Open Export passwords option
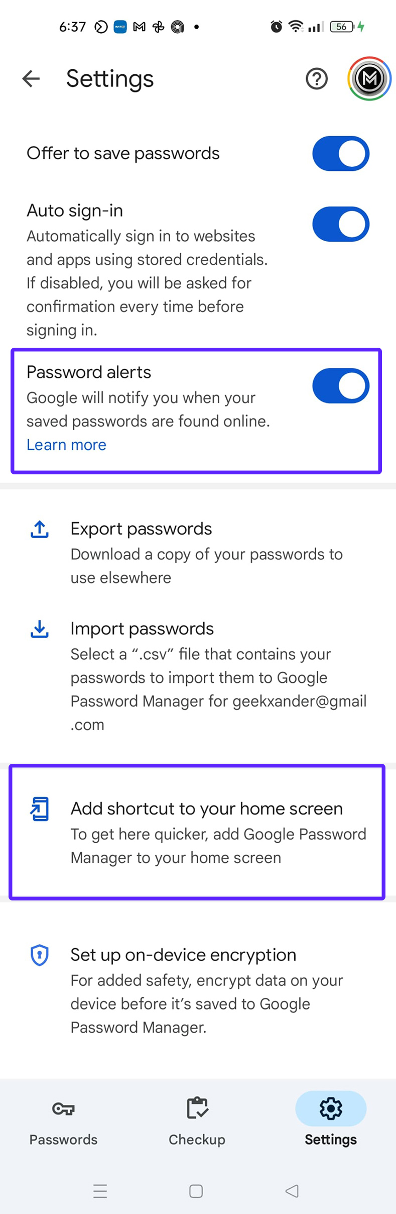Image resolution: width=396 pixels, height=1214 pixels. coord(198,552)
